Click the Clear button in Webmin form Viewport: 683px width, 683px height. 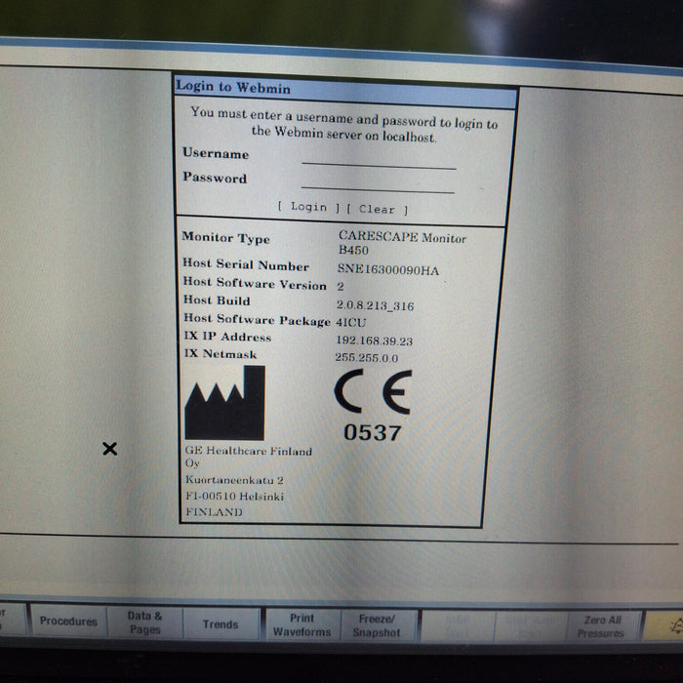tap(378, 210)
